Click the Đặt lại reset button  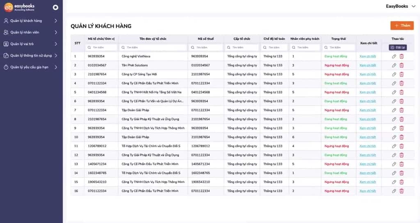click(398, 47)
